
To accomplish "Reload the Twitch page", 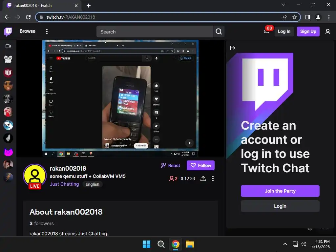I will tap(28, 17).
